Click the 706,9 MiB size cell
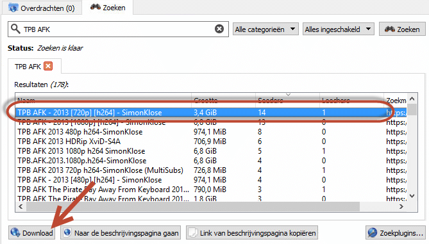 (210, 142)
